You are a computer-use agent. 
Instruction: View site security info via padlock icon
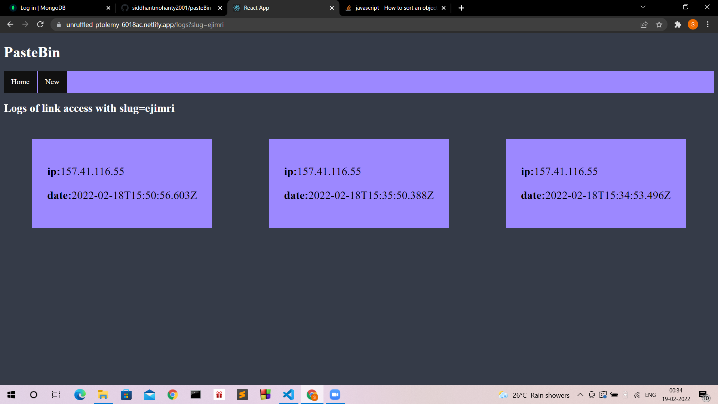(x=59, y=24)
